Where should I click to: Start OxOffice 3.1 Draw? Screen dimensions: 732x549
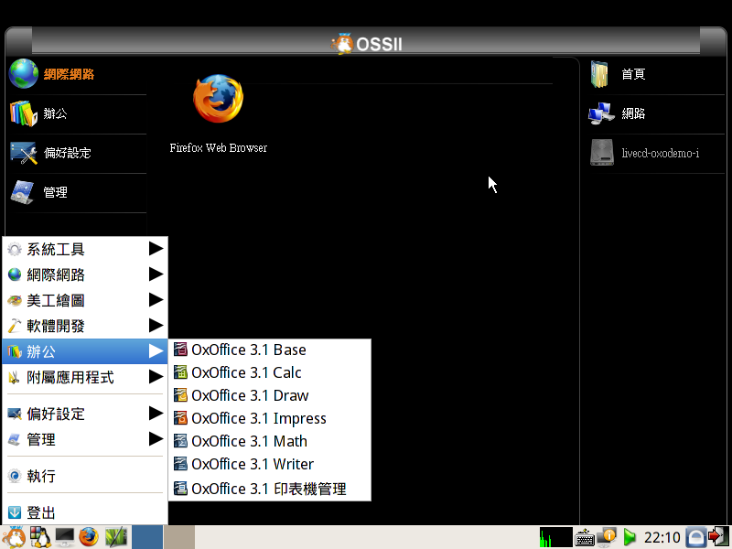250,395
